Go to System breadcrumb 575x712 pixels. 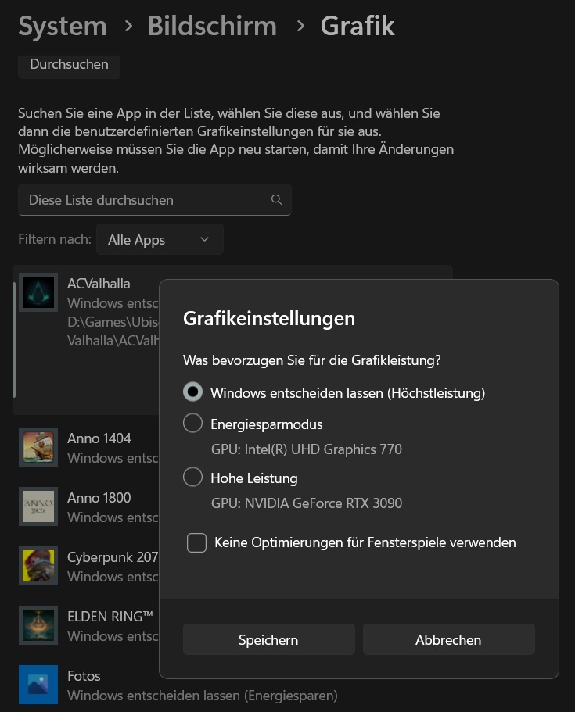point(63,26)
